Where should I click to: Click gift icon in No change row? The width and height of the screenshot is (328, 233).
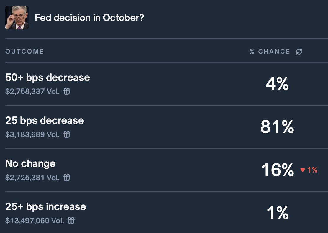pos(67,177)
